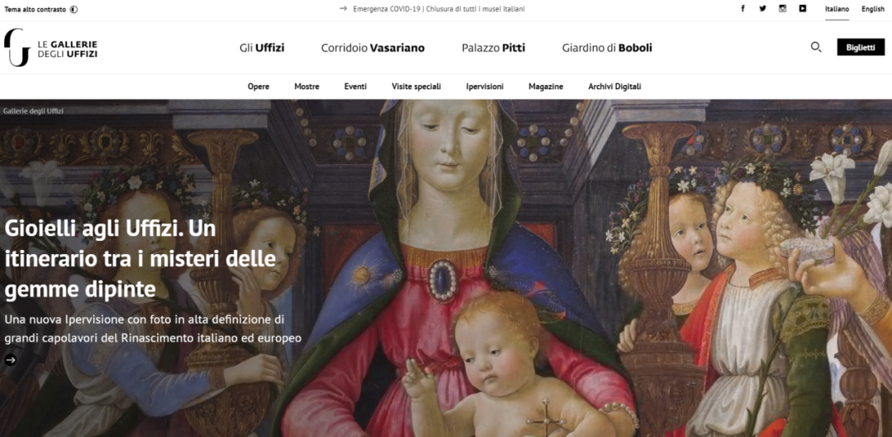The image size is (892, 437).
Task: Open Corridoio Vasariano section
Action: coord(372,48)
